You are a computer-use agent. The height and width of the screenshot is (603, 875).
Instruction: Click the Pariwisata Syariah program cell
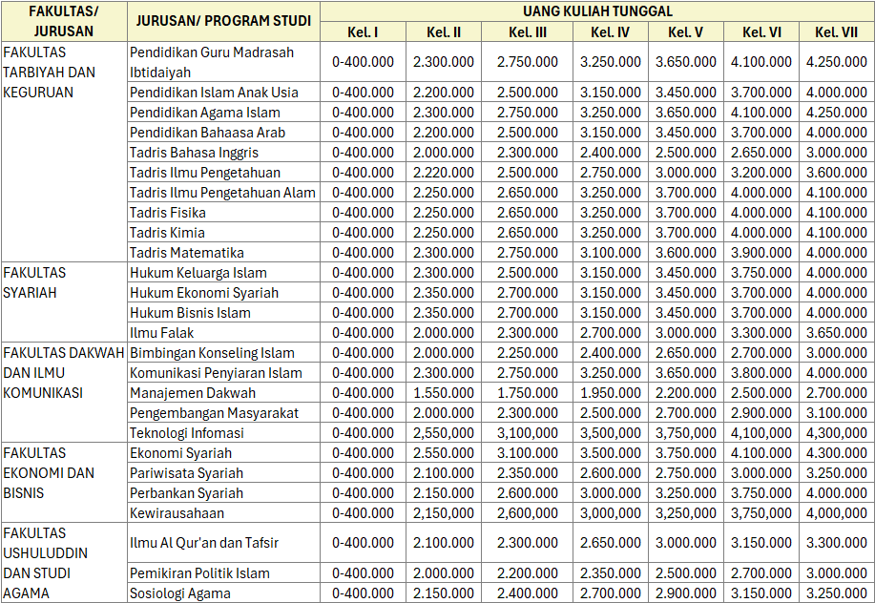(224, 473)
